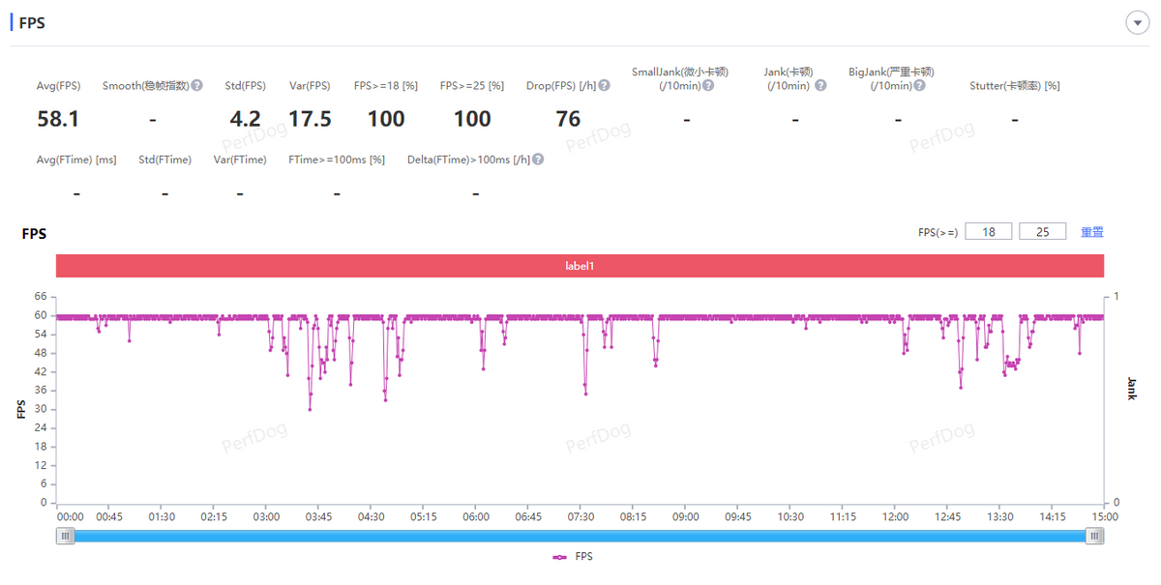Click the Std(FPS) value 4.2

[x=245, y=119]
